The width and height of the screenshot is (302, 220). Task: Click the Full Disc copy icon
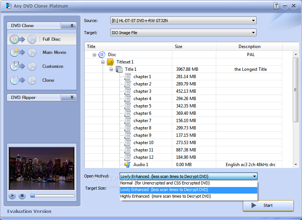23,39
